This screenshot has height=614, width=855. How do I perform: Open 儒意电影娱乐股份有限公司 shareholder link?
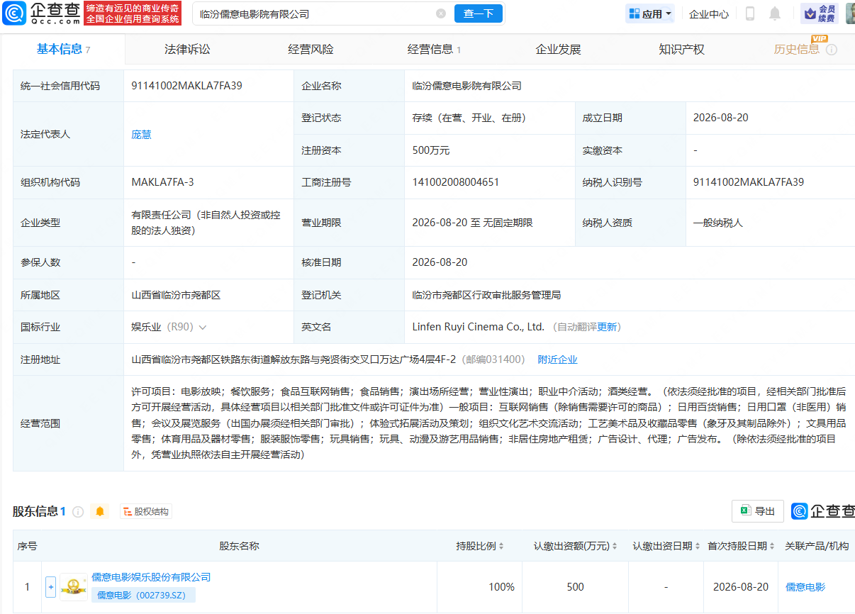[151, 577]
